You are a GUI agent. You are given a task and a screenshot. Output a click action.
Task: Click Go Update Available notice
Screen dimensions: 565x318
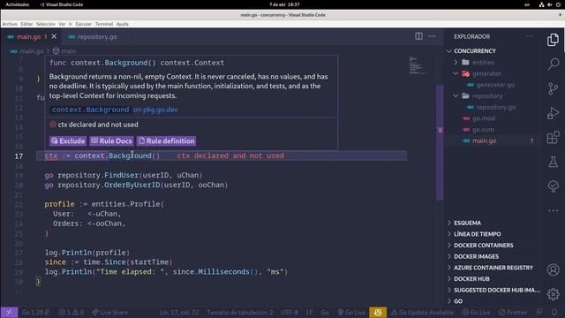click(422, 312)
